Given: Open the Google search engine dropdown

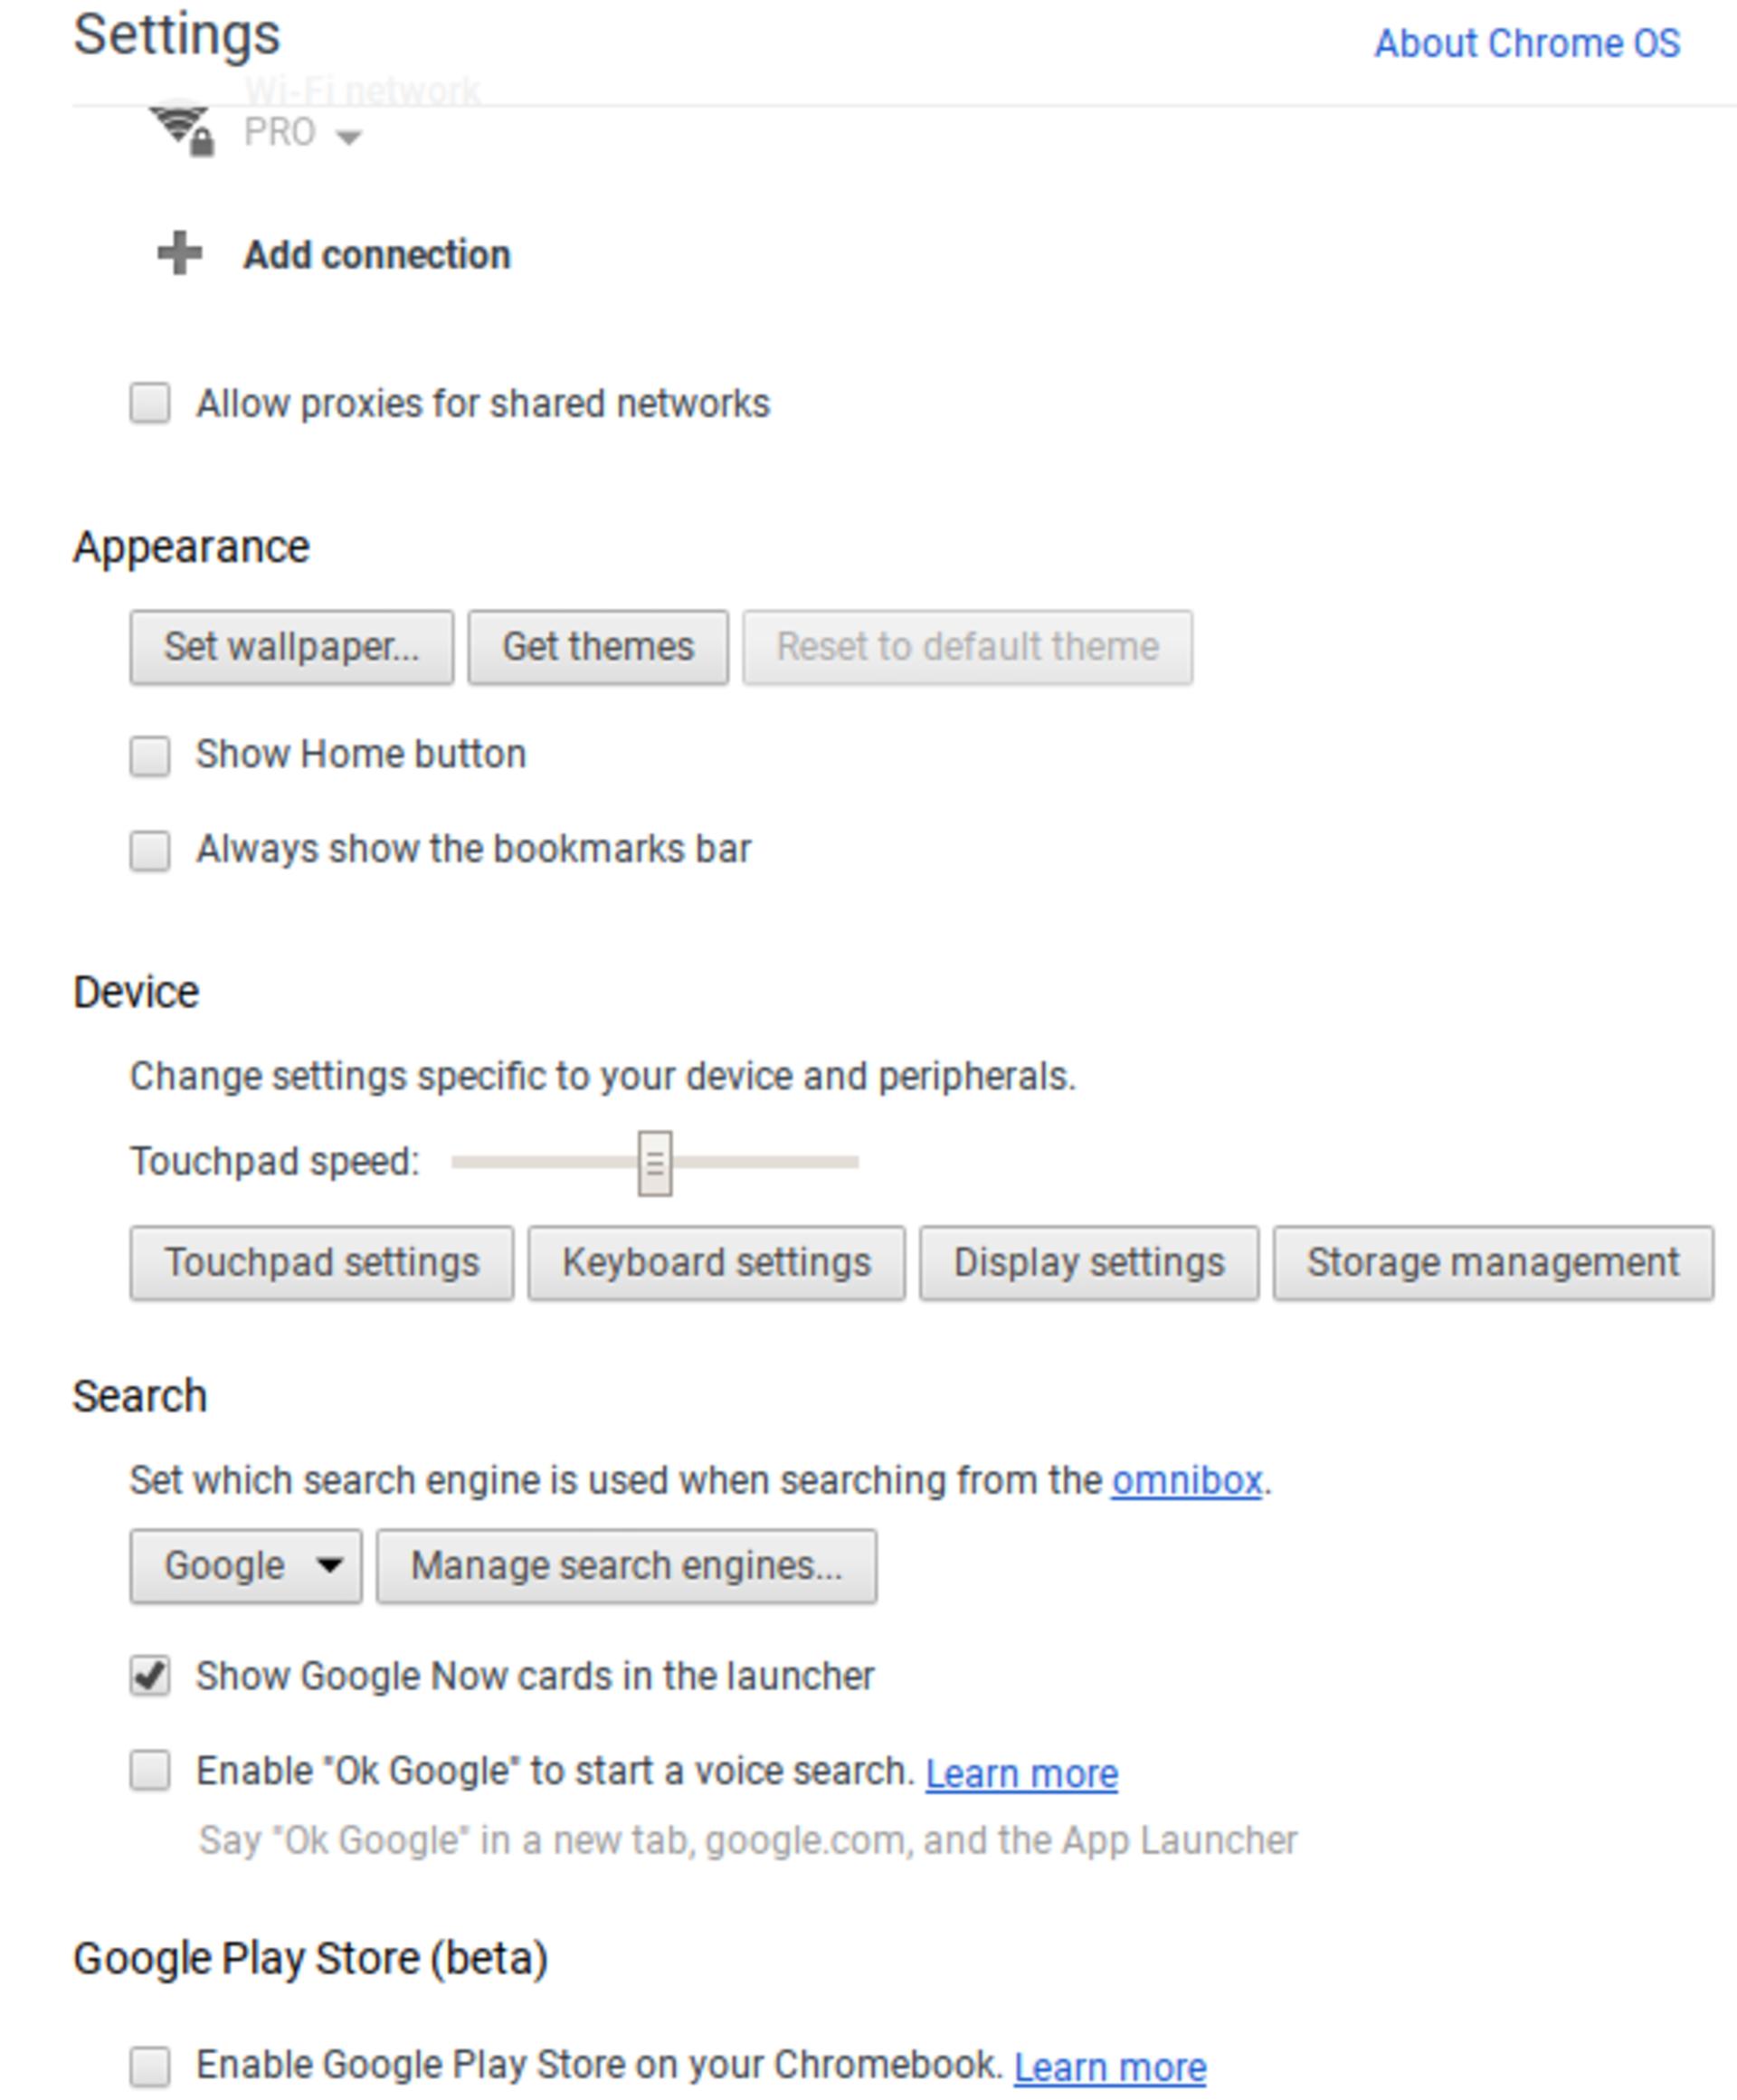Looking at the screenshot, I should [246, 1566].
